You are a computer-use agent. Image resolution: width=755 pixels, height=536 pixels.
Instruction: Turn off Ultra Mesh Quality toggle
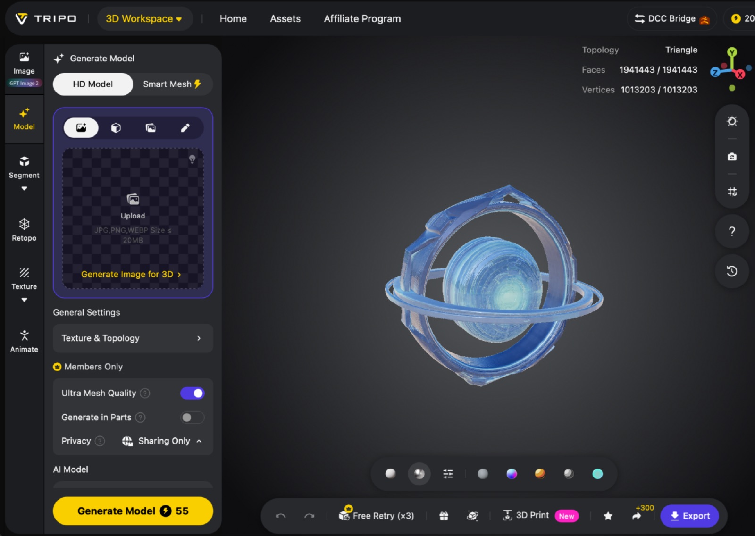[x=192, y=393]
